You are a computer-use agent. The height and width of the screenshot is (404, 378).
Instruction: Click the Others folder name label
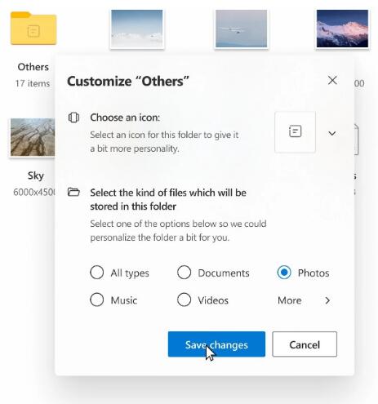[33, 67]
